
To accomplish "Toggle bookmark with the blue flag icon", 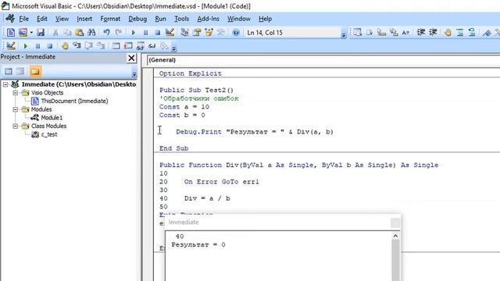I will click(x=487, y=33).
